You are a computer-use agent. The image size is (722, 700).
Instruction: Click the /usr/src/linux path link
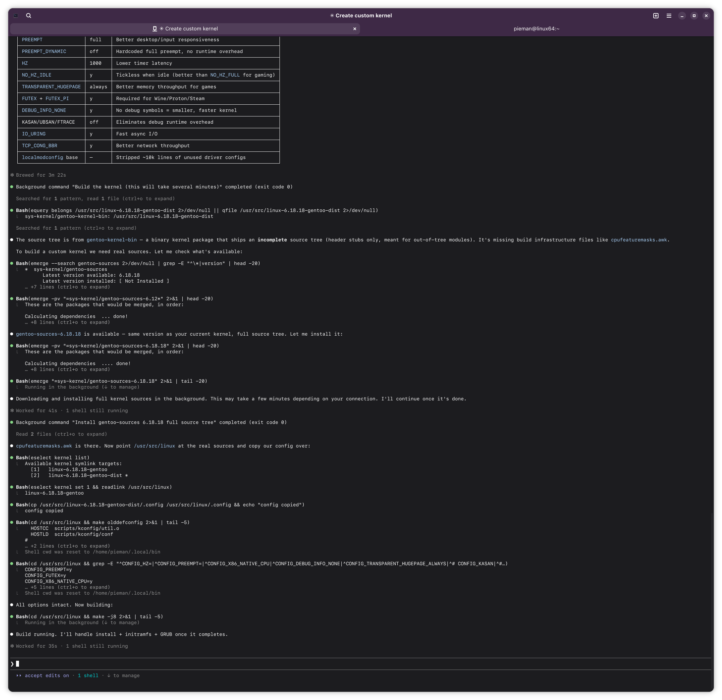coord(154,446)
